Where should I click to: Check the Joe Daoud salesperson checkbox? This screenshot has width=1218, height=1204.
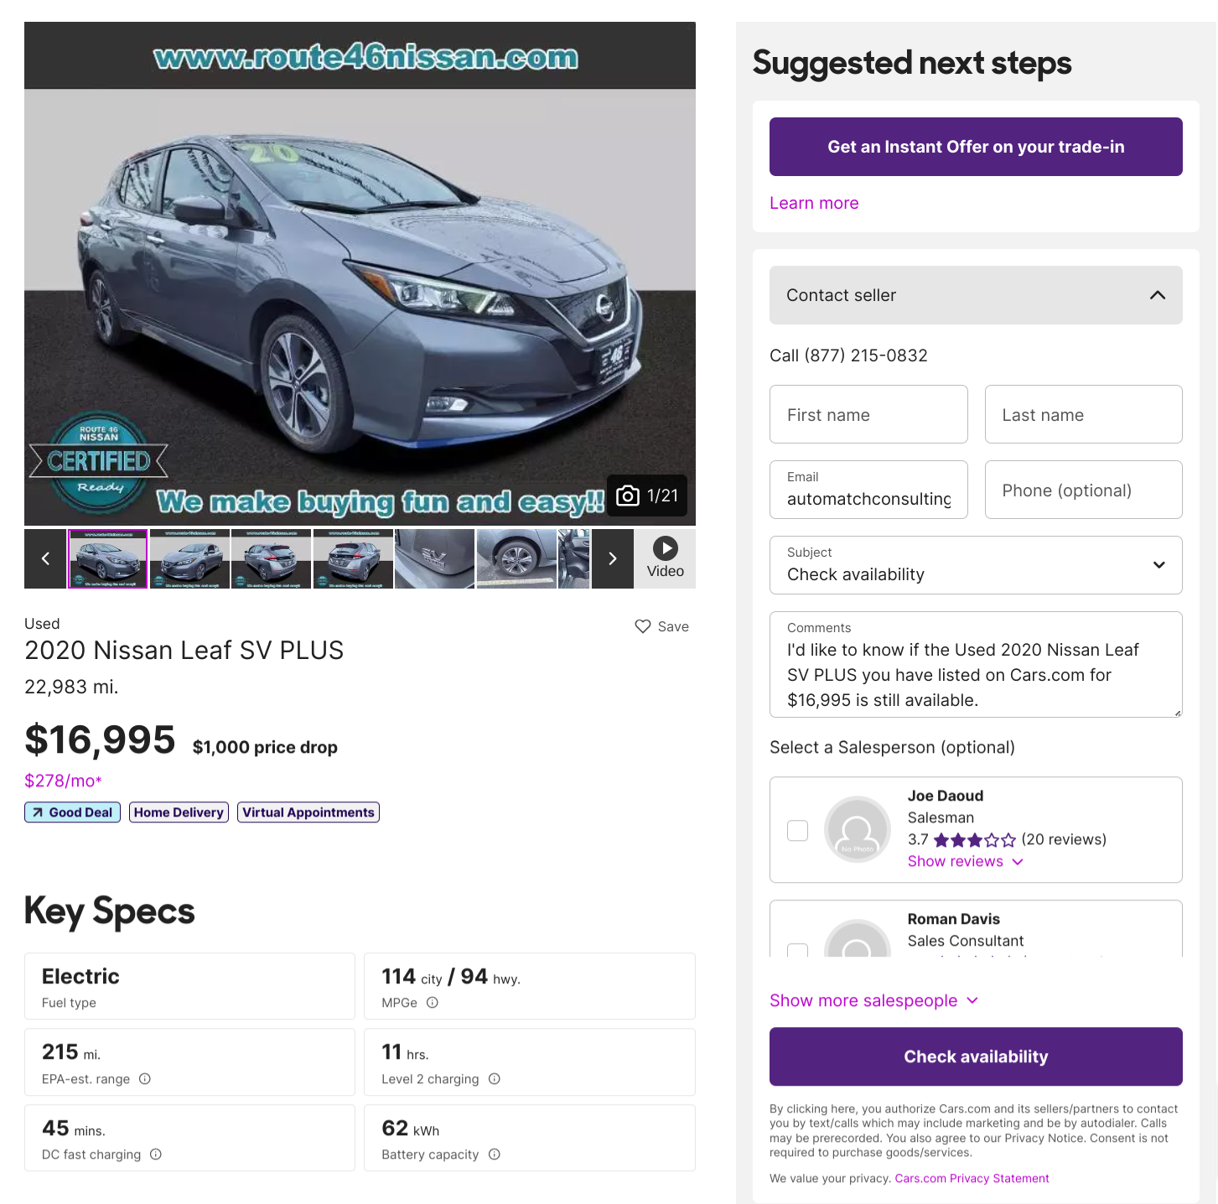(x=798, y=830)
